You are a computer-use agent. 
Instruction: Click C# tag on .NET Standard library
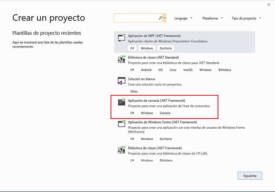(x=132, y=70)
